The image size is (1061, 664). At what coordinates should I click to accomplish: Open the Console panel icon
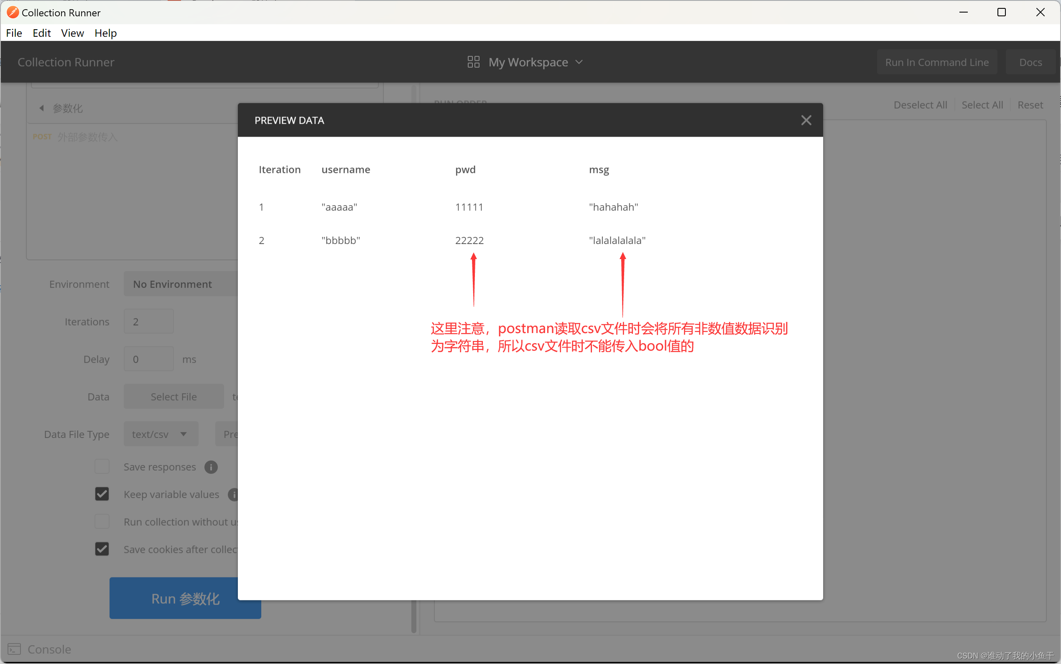[x=14, y=649]
